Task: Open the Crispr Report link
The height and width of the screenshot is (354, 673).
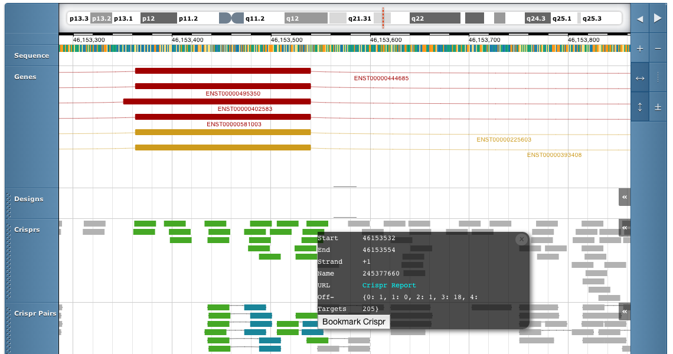Action: pyautogui.click(x=389, y=286)
